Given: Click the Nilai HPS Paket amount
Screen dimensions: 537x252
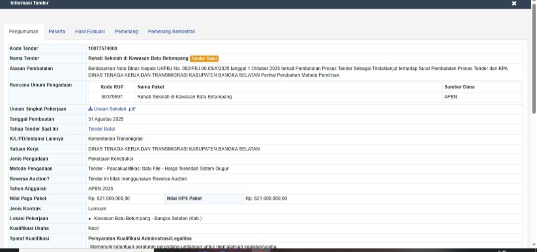Looking at the screenshot, I should pos(266,198).
